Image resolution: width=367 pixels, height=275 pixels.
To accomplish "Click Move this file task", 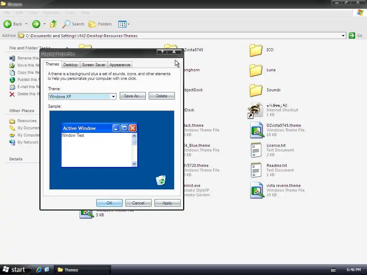I will (x=24, y=65).
